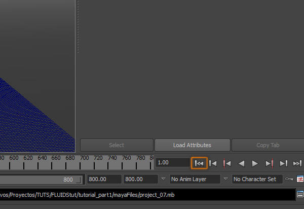Jump to end of playback range
The image size is (304, 209).
[297, 163]
